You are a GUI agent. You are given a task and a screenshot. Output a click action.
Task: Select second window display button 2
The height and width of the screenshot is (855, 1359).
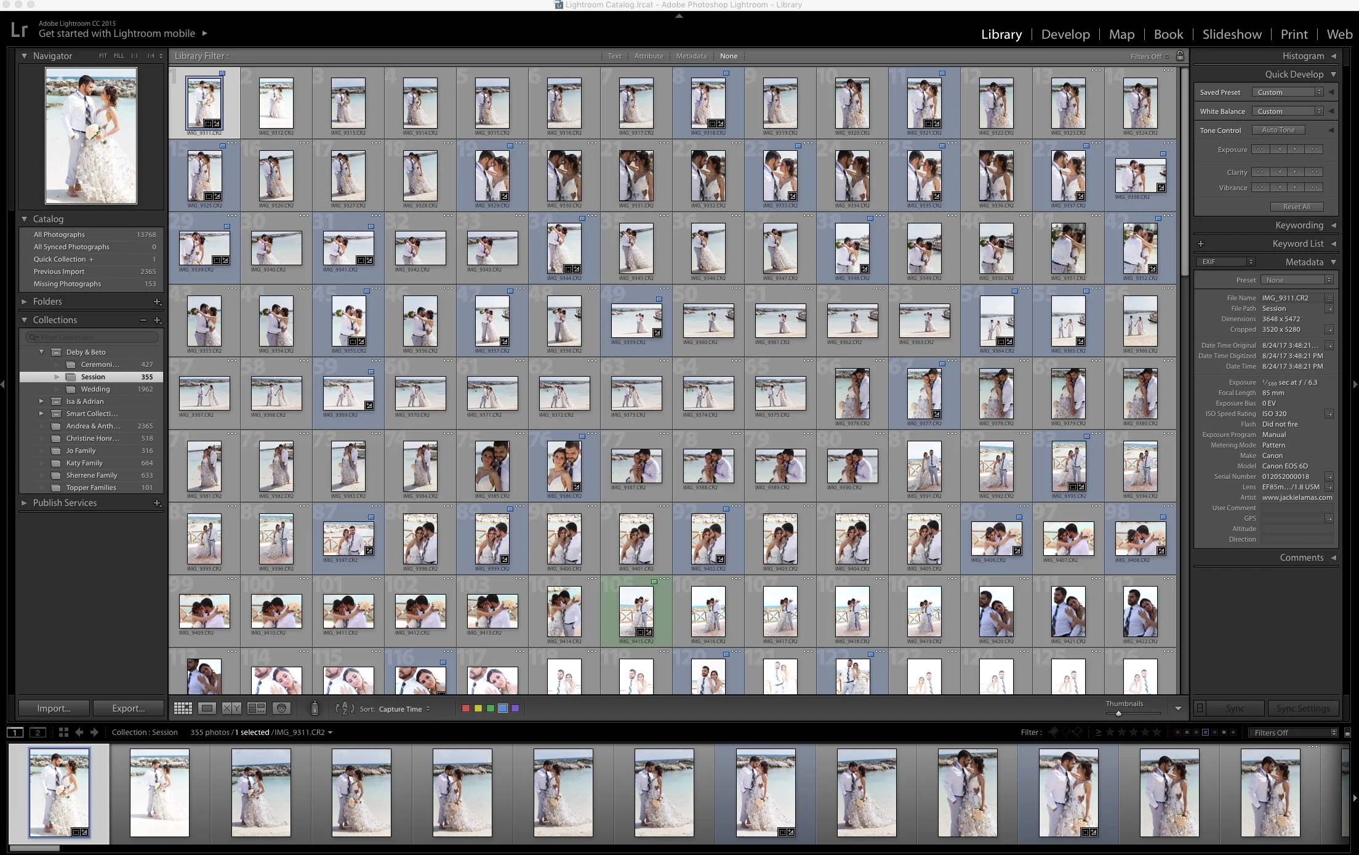[x=38, y=733]
